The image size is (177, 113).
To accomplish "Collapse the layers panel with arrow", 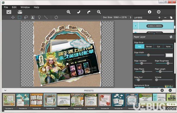I will tap(130, 17).
